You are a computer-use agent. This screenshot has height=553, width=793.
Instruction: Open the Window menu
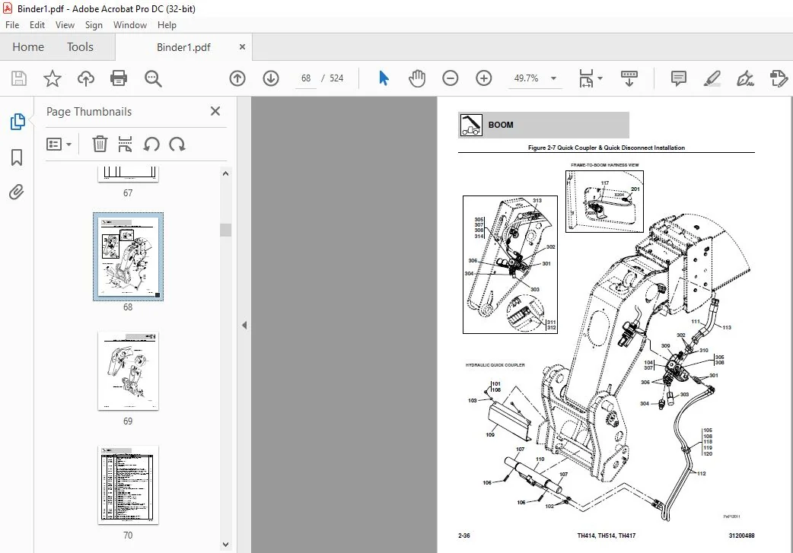130,25
